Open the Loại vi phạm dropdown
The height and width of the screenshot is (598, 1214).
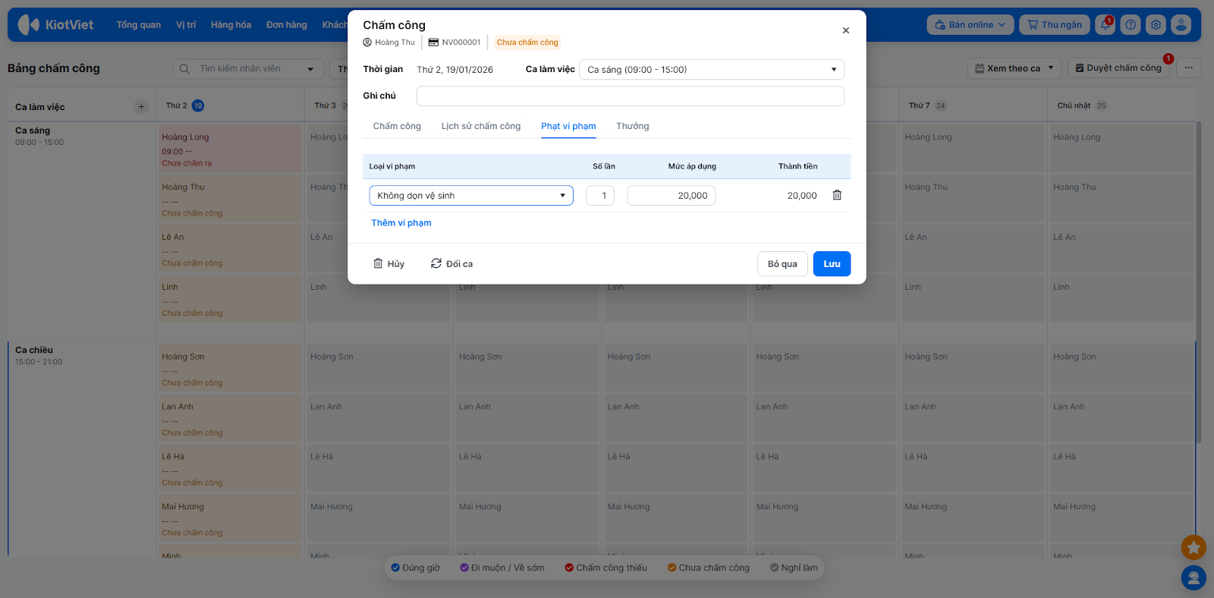coord(471,196)
